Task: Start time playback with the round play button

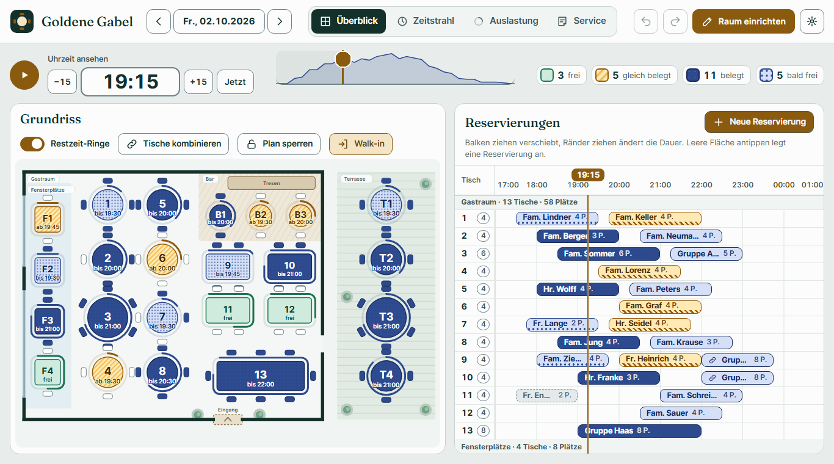Action: pos(24,74)
